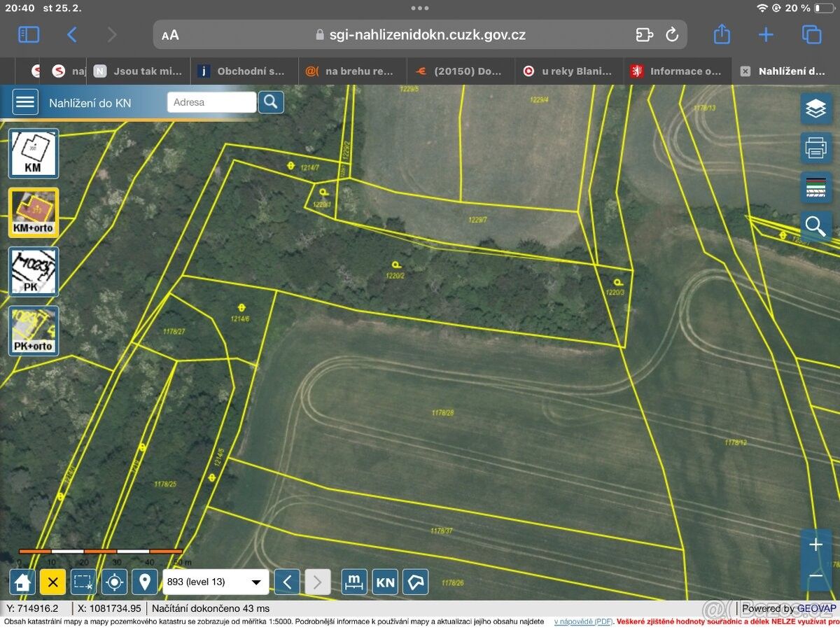
Task: Open the Informace o... browser tab
Action: (676, 71)
